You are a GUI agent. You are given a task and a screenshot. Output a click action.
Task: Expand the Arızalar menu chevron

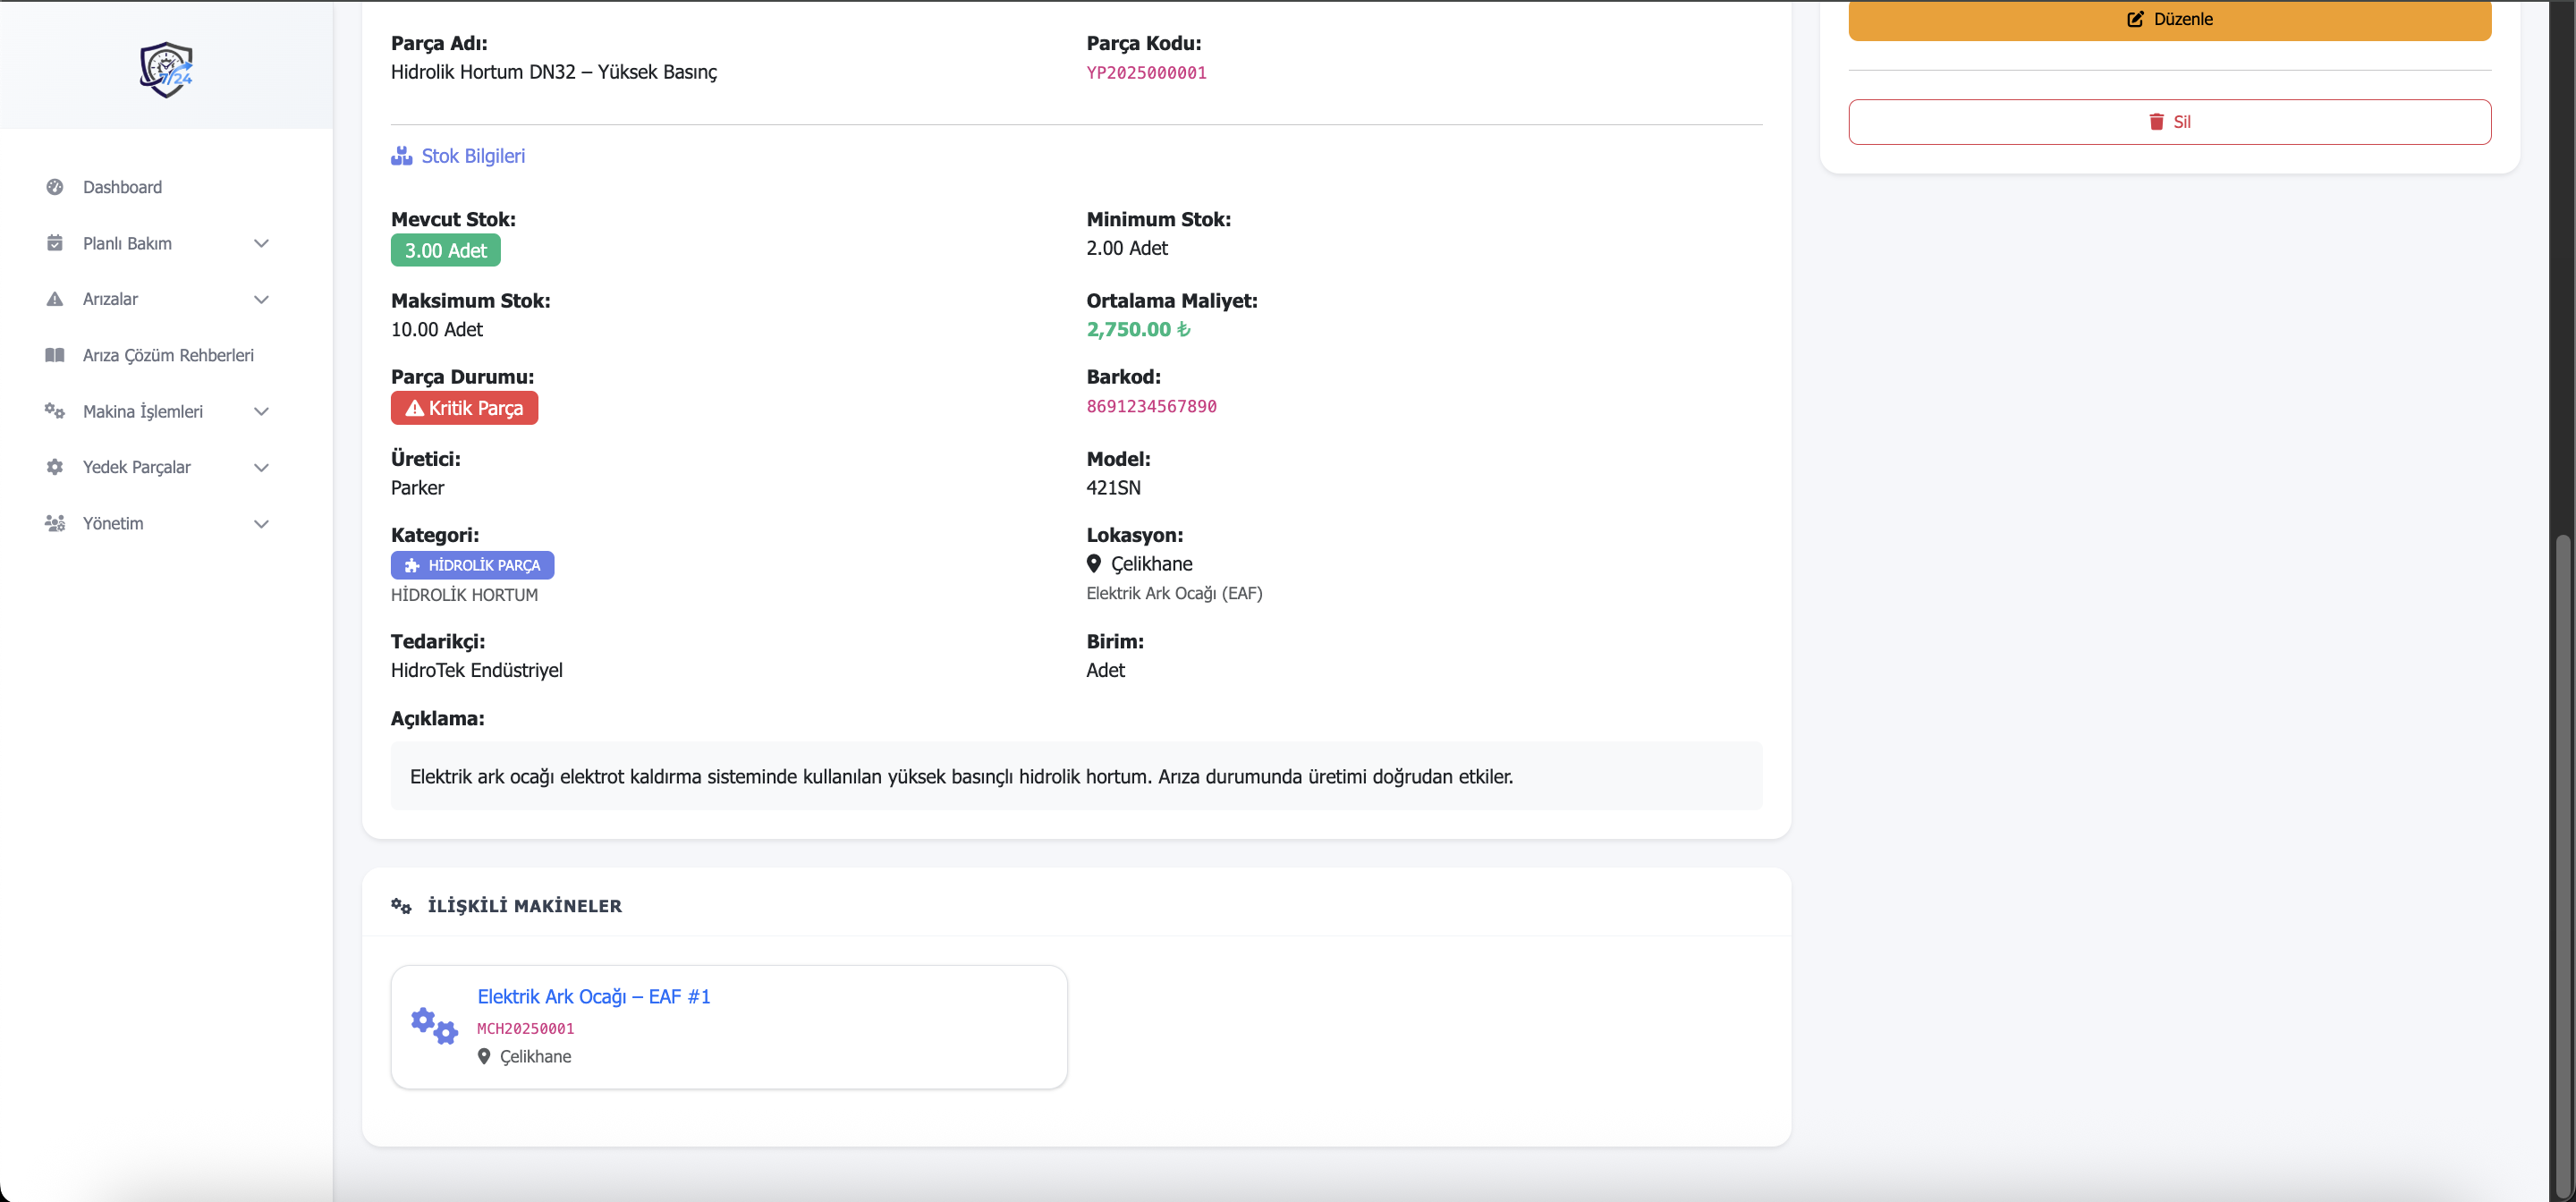[261, 299]
